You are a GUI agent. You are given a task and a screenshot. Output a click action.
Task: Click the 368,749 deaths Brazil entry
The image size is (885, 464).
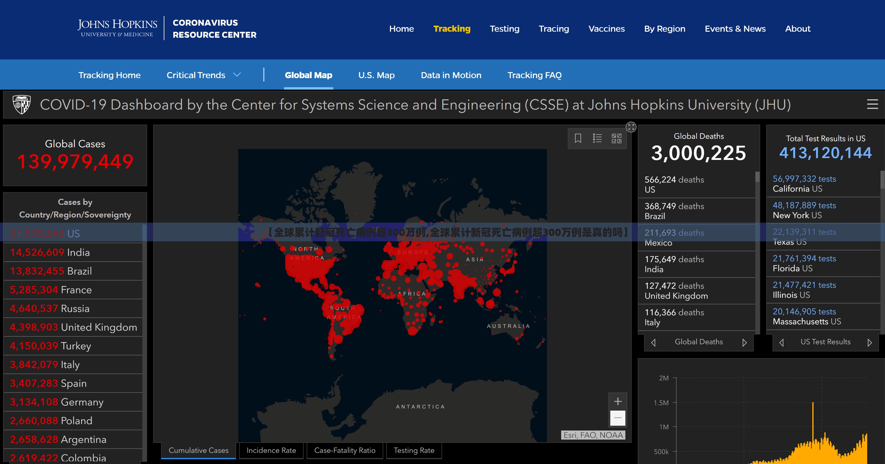pos(696,211)
